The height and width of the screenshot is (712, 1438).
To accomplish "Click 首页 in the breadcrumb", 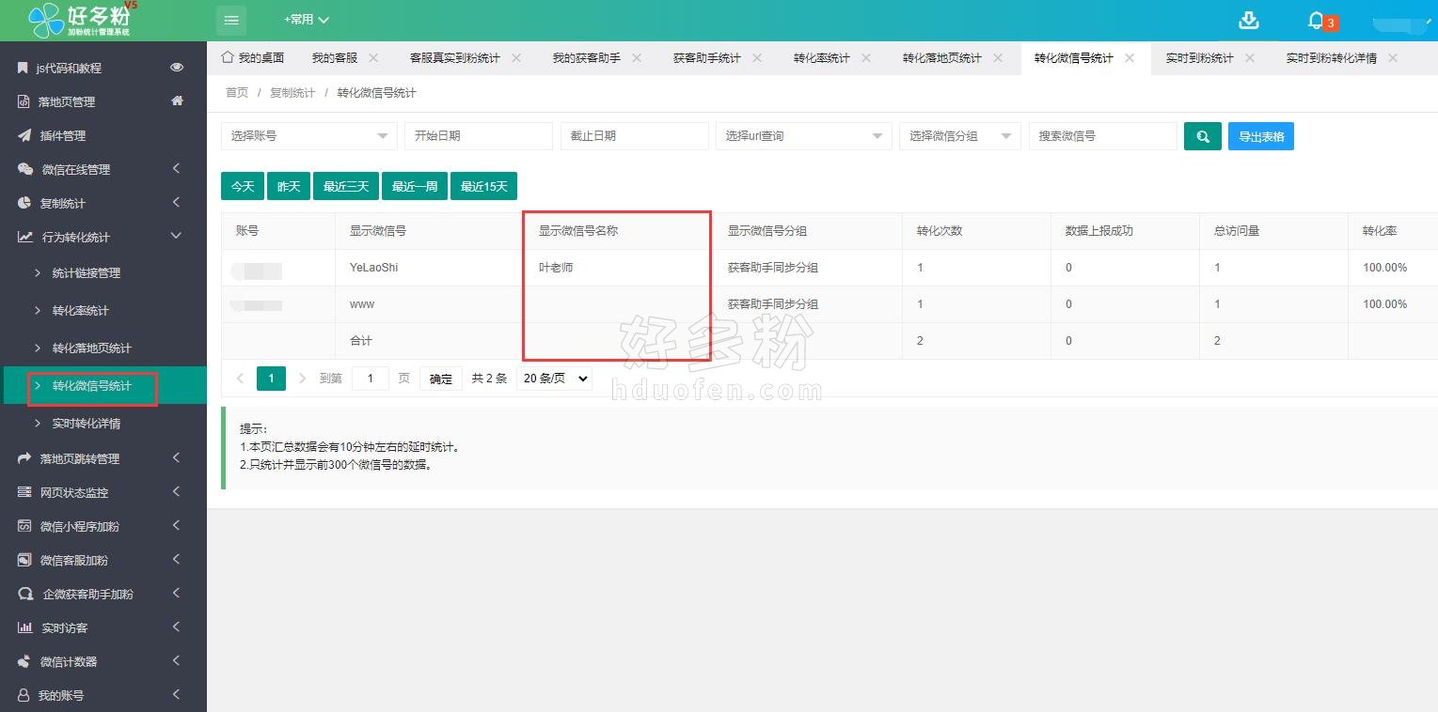I will (x=237, y=93).
